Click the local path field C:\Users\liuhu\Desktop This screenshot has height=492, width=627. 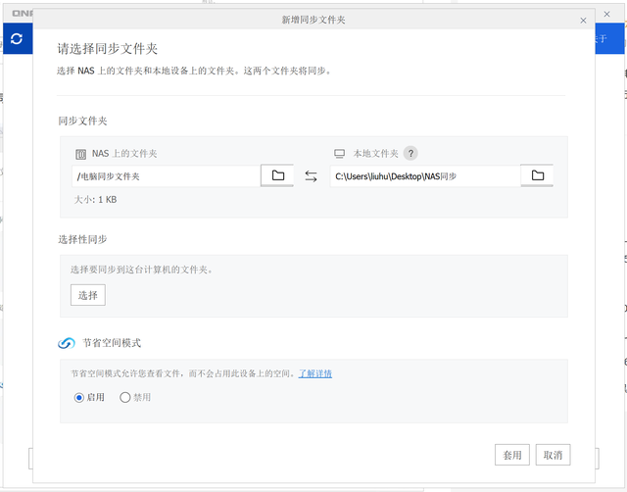pyautogui.click(x=423, y=176)
